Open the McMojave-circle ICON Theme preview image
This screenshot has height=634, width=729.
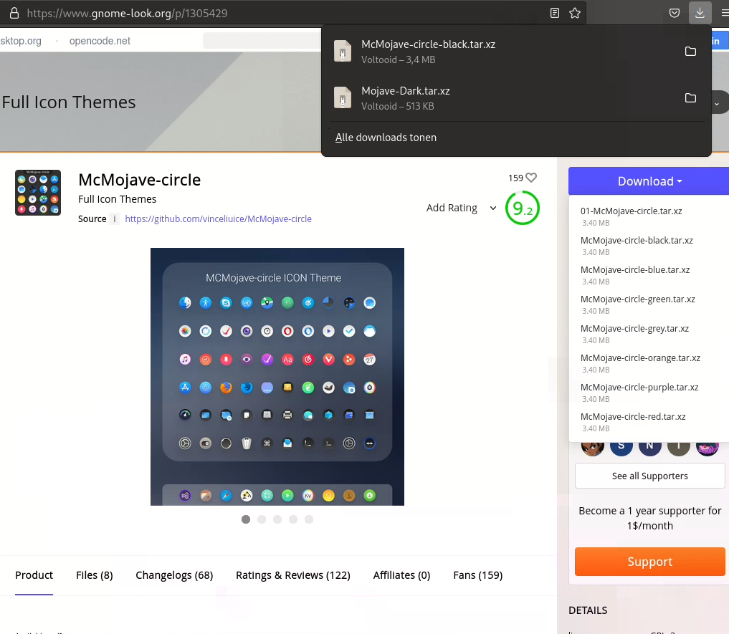click(277, 377)
